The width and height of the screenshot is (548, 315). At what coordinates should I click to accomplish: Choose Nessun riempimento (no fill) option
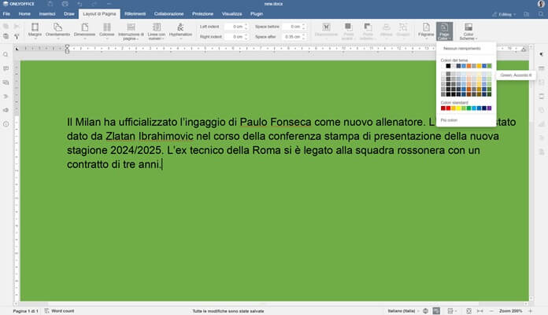[466, 49]
